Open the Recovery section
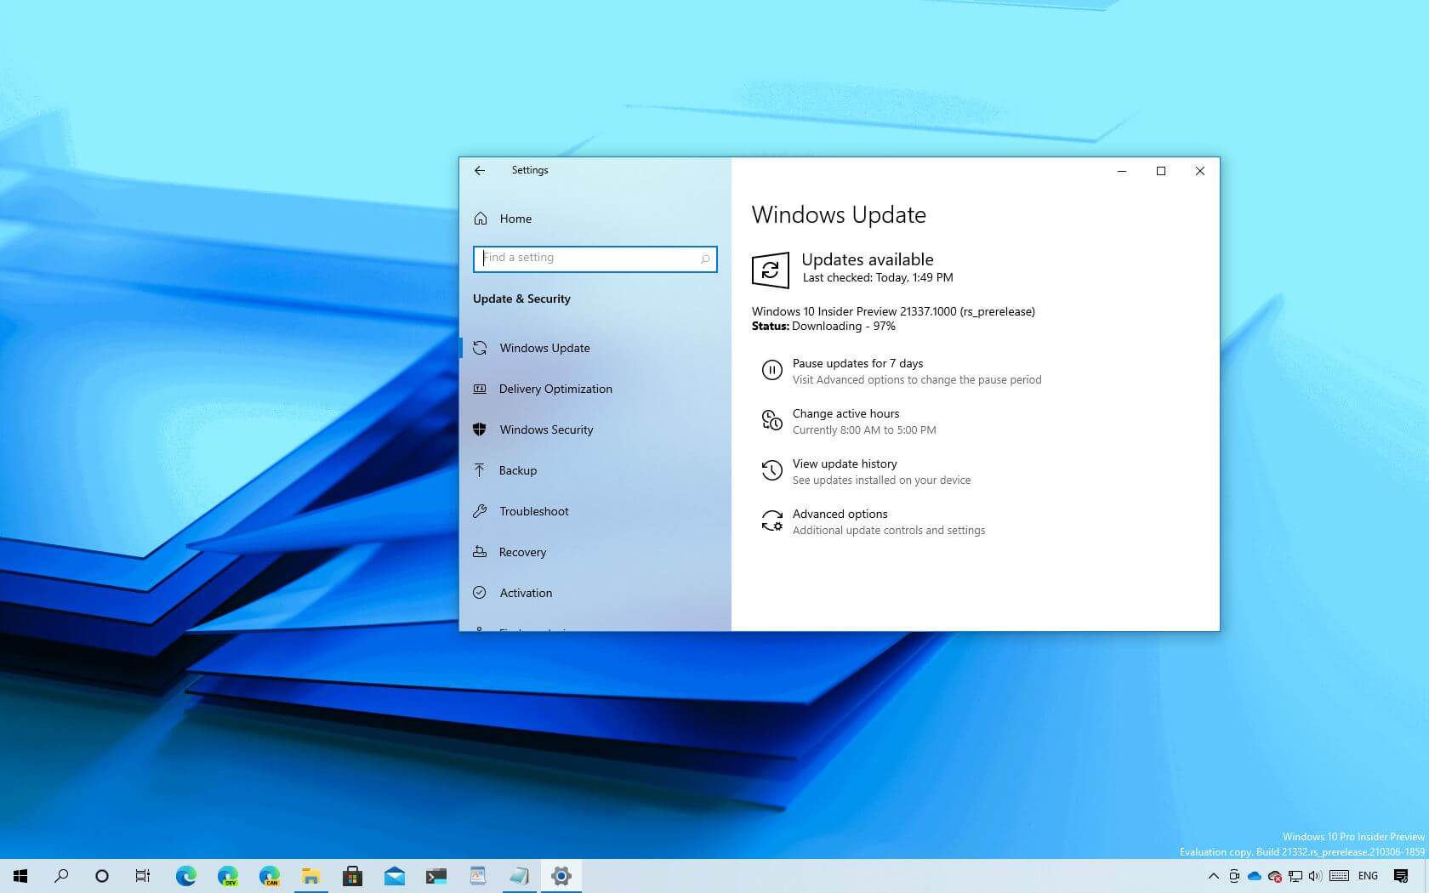This screenshot has width=1429, height=893. pos(523,552)
